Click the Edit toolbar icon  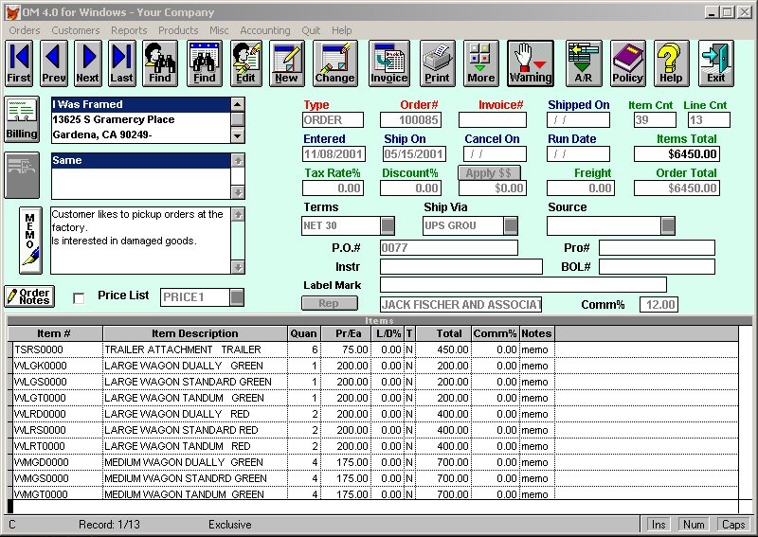246,63
